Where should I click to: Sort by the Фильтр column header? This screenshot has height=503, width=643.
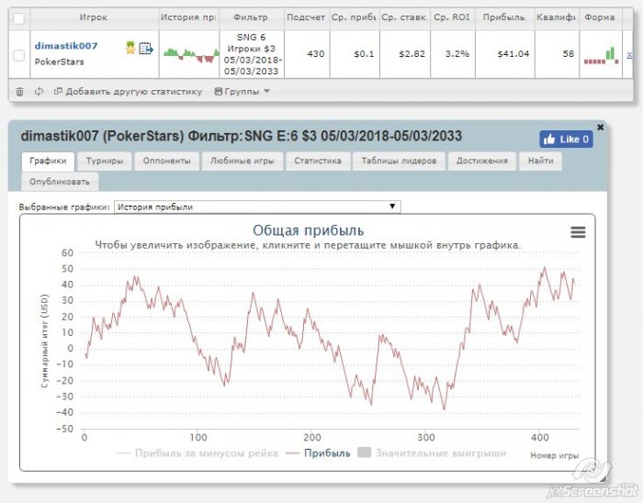251,17
